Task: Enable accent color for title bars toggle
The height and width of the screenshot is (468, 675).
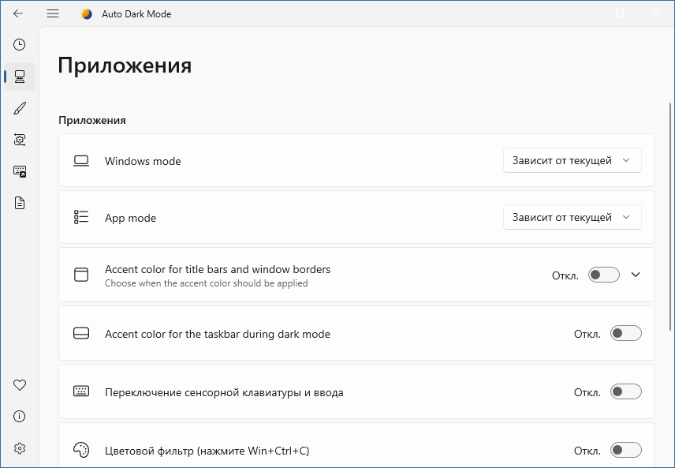Action: 603,275
